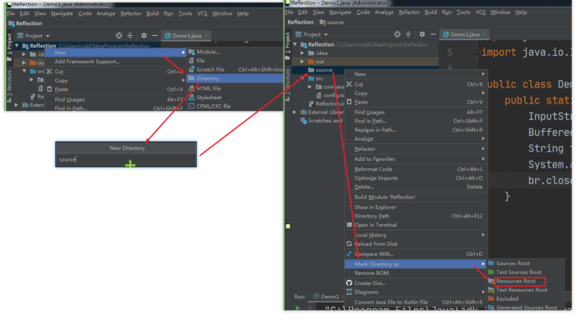This screenshot has width=581, height=320.
Task: Select Resources Root in Mark Directory submenu
Action: pos(517,281)
